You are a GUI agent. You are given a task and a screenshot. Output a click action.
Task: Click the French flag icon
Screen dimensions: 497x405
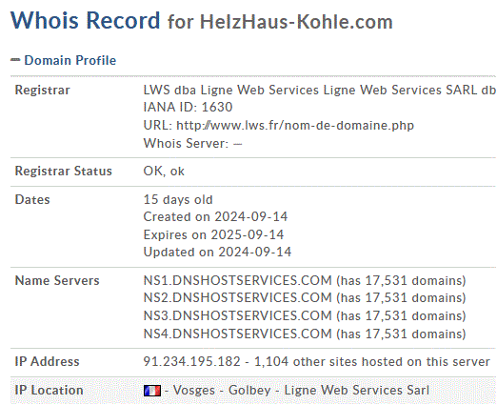pyautogui.click(x=152, y=391)
